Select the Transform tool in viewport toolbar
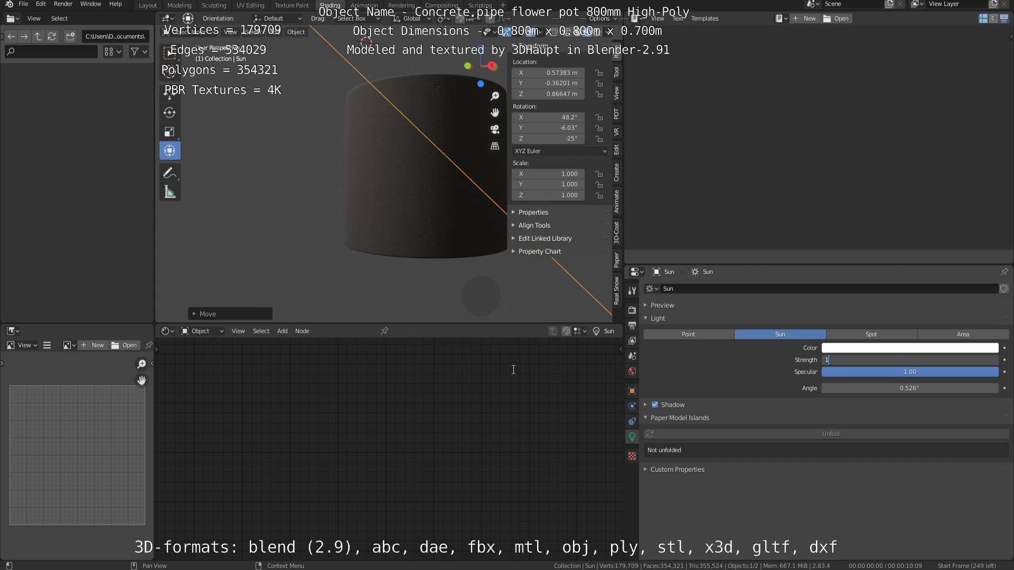 [x=170, y=151]
